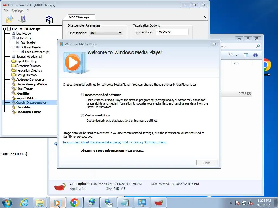Click the Open File icon in CFF Explorer
Viewport: 278px width, 208px height.
click(10, 19)
